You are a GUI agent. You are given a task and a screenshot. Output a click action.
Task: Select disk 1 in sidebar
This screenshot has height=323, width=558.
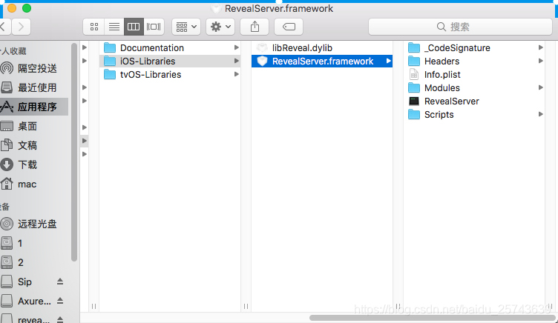pyautogui.click(x=34, y=243)
